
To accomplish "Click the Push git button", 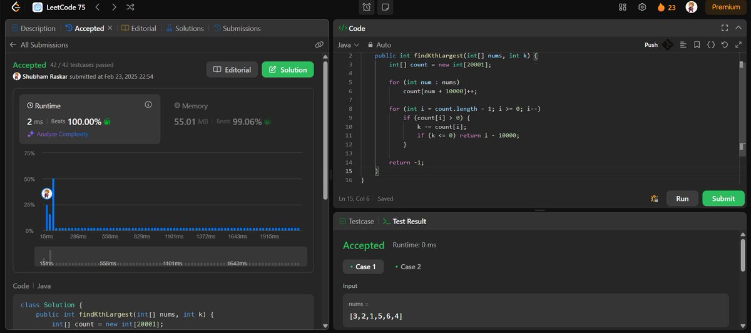I will click(651, 45).
